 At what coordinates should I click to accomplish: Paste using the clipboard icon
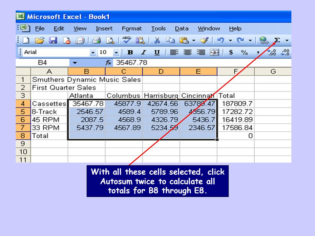(184, 40)
